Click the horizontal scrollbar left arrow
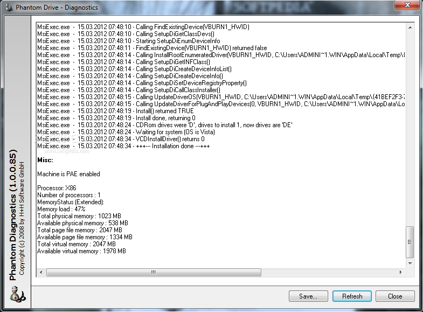The width and height of the screenshot is (423, 312). click(41, 272)
